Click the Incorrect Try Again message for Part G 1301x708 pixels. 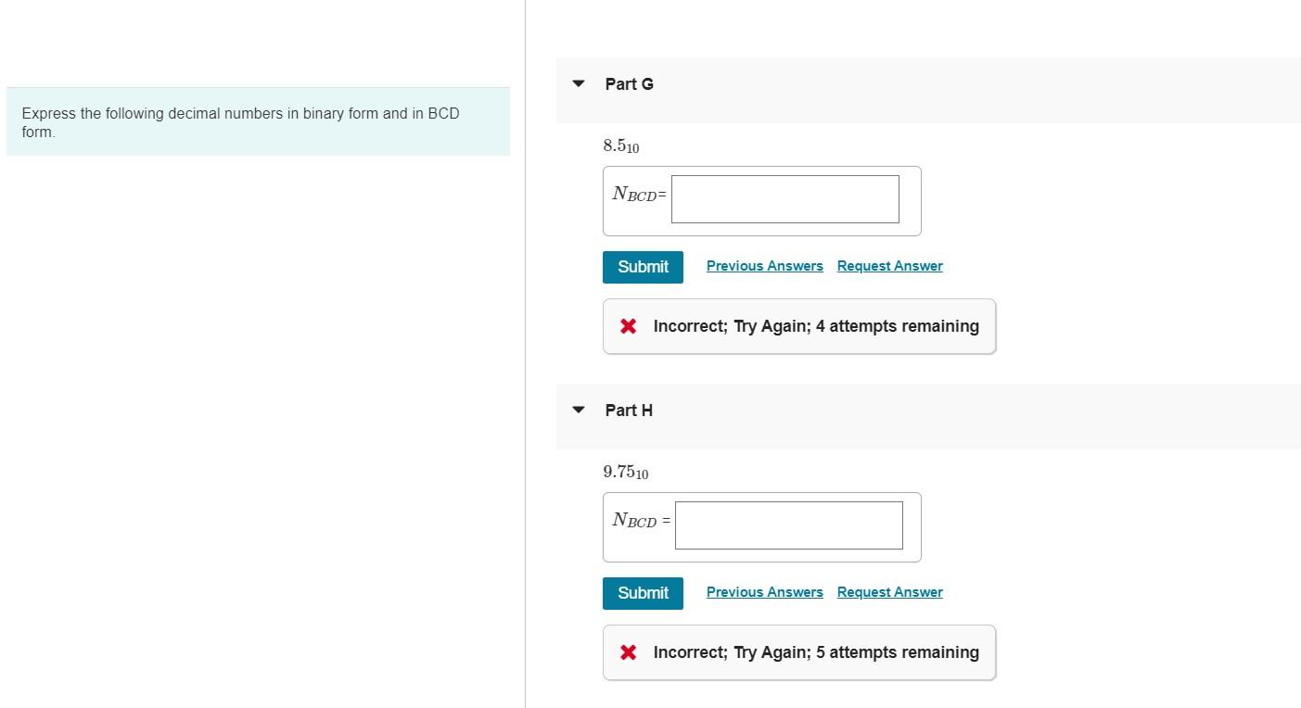[x=816, y=325]
